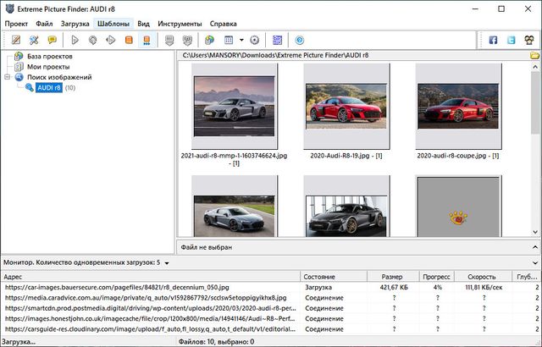
Task: Open the Загрузка menu
Action: tap(75, 24)
